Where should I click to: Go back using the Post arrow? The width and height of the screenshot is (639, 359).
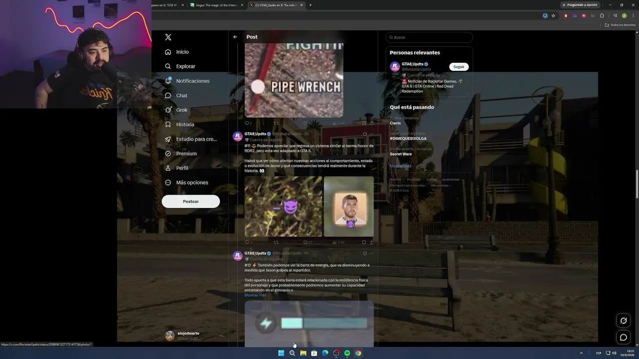coord(235,37)
